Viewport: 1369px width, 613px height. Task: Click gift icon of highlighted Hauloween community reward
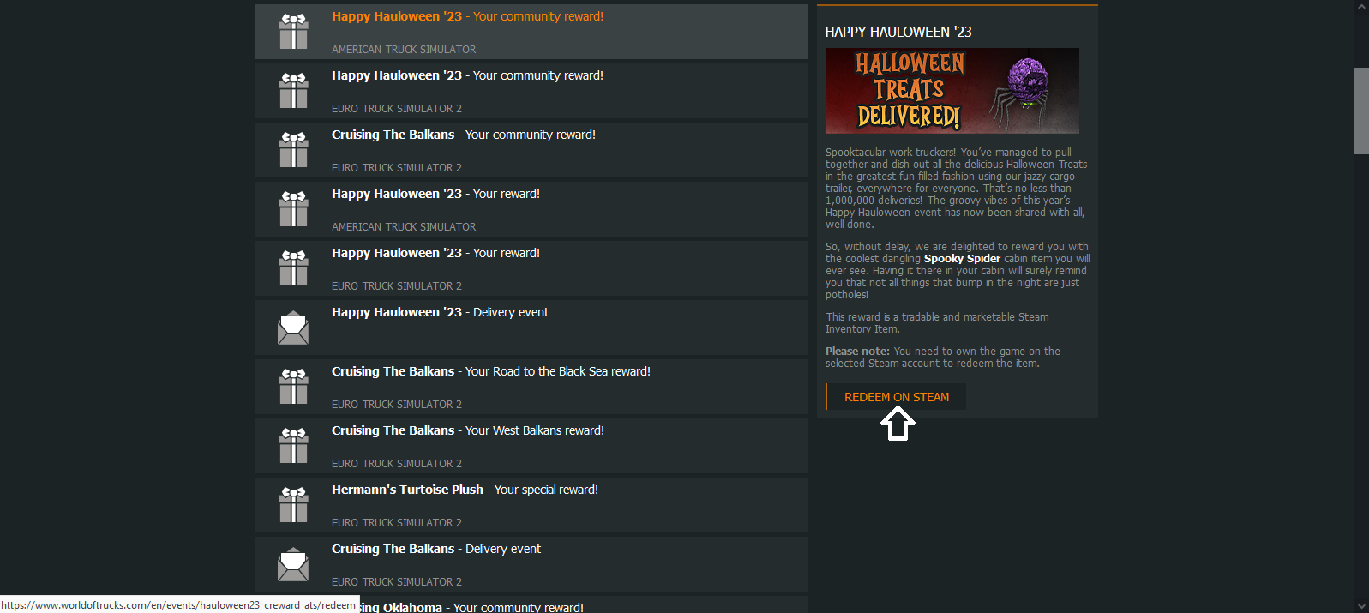tap(293, 32)
